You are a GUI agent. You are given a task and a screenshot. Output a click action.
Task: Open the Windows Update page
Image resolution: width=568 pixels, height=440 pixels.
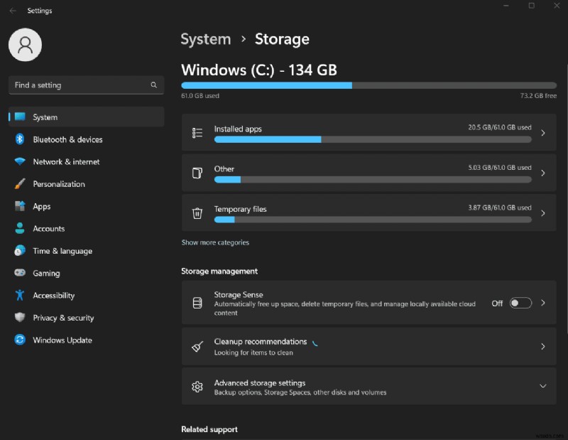point(86,340)
